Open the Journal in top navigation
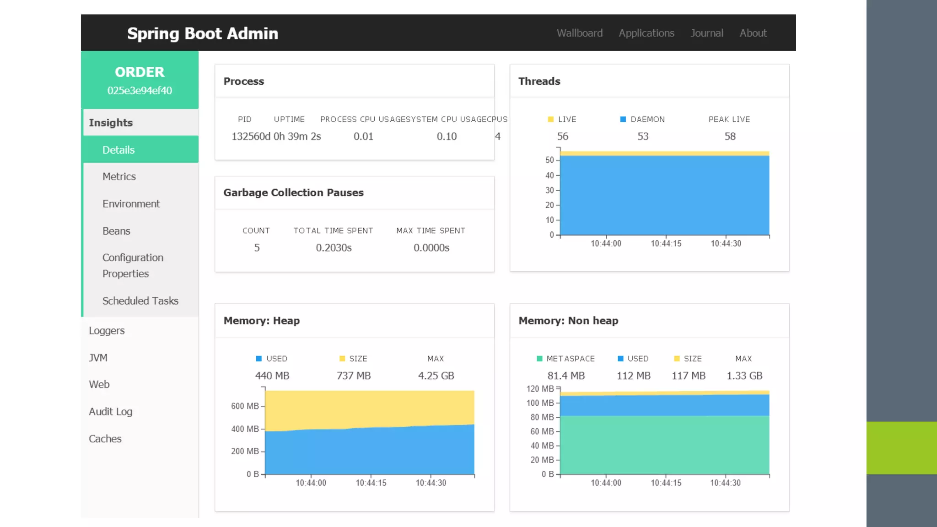Viewport: 937px width, 527px height. [706, 33]
